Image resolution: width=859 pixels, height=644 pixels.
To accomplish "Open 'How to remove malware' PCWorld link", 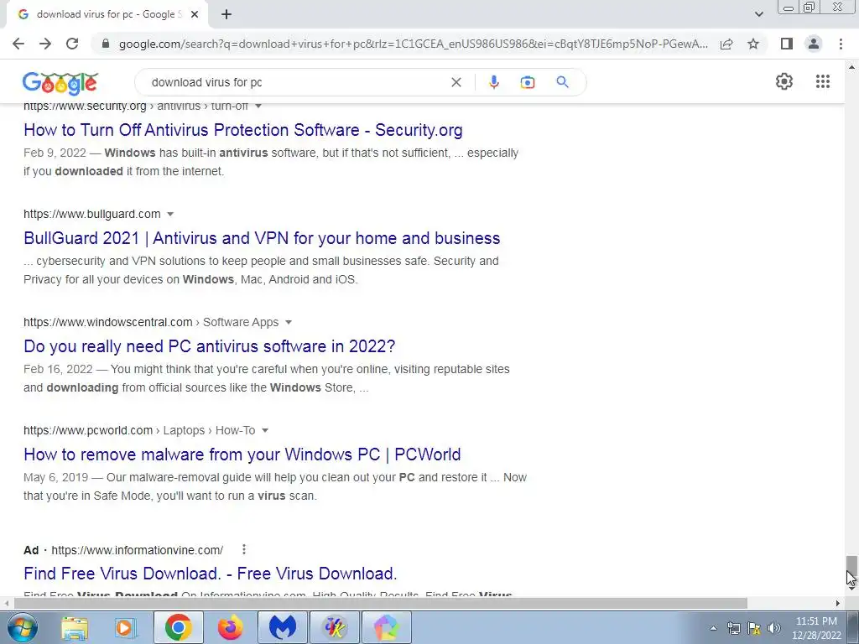I will point(242,454).
